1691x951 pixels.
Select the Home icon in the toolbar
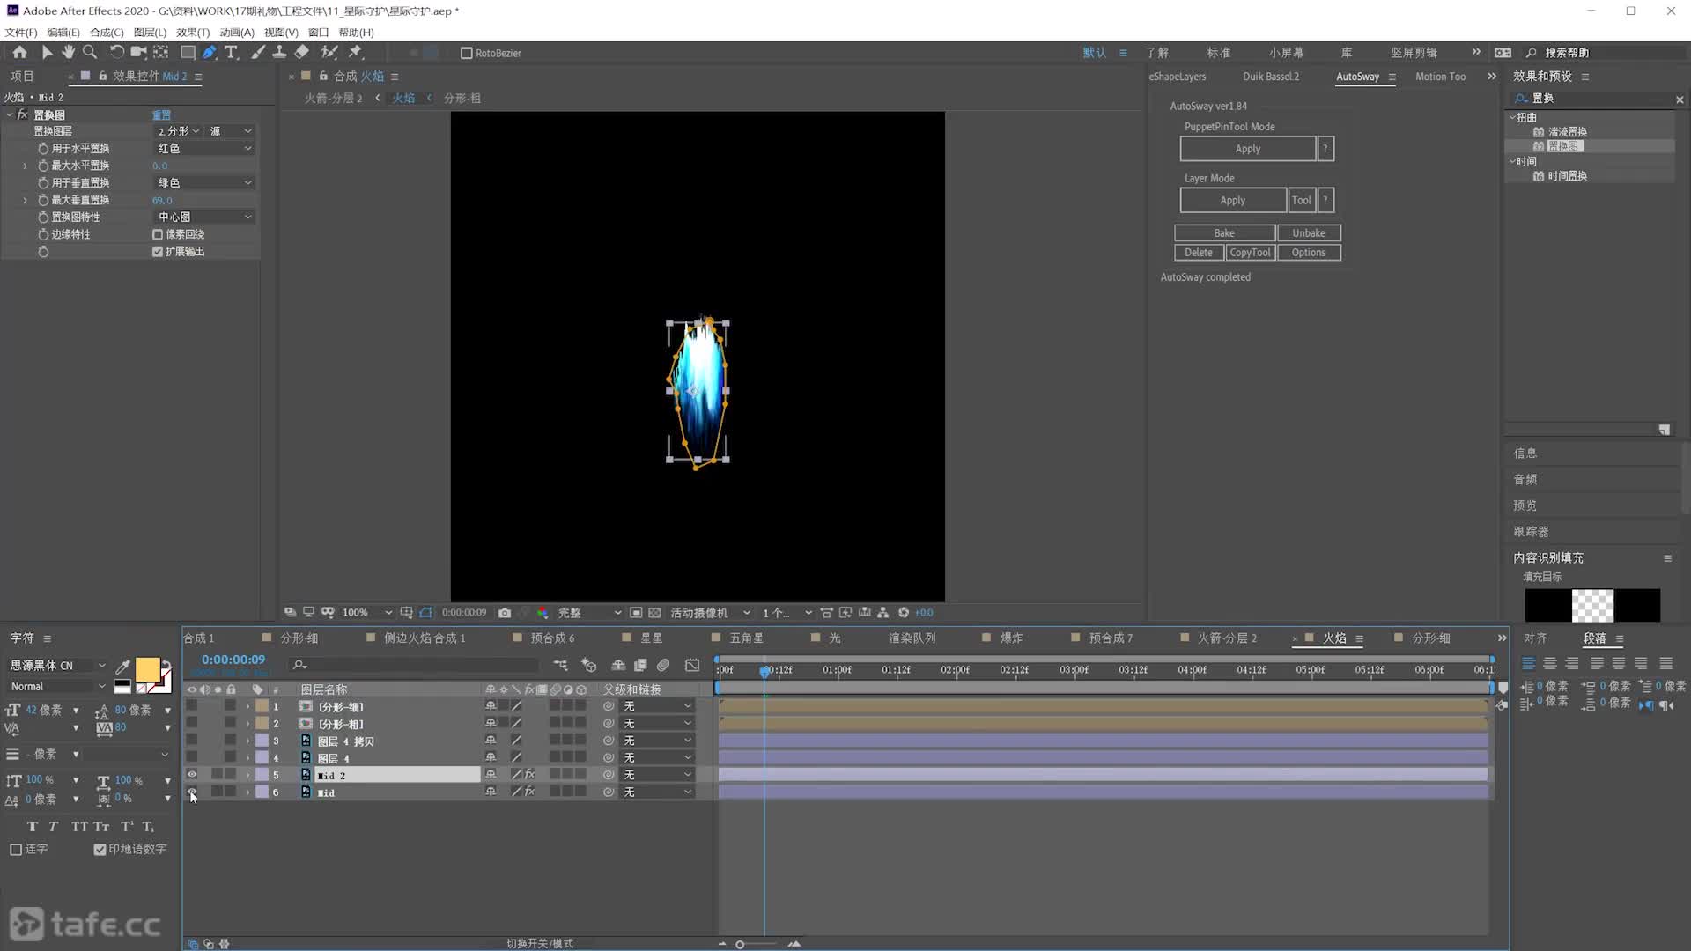pos(19,52)
